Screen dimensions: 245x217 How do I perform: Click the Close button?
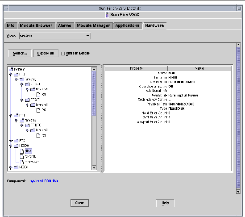click(79, 203)
